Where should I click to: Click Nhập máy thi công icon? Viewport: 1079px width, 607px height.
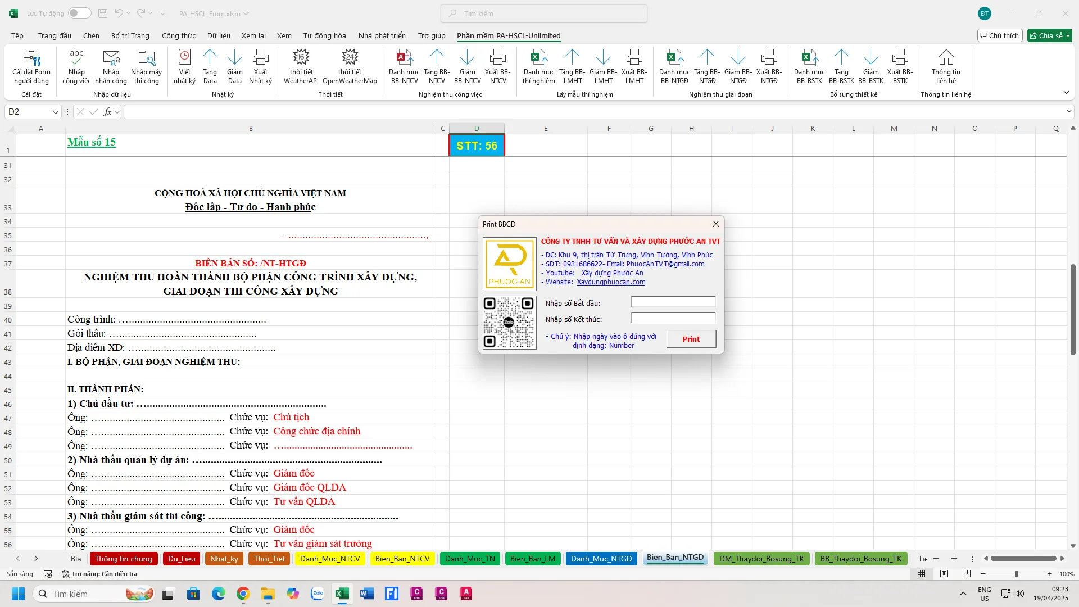[x=146, y=67]
